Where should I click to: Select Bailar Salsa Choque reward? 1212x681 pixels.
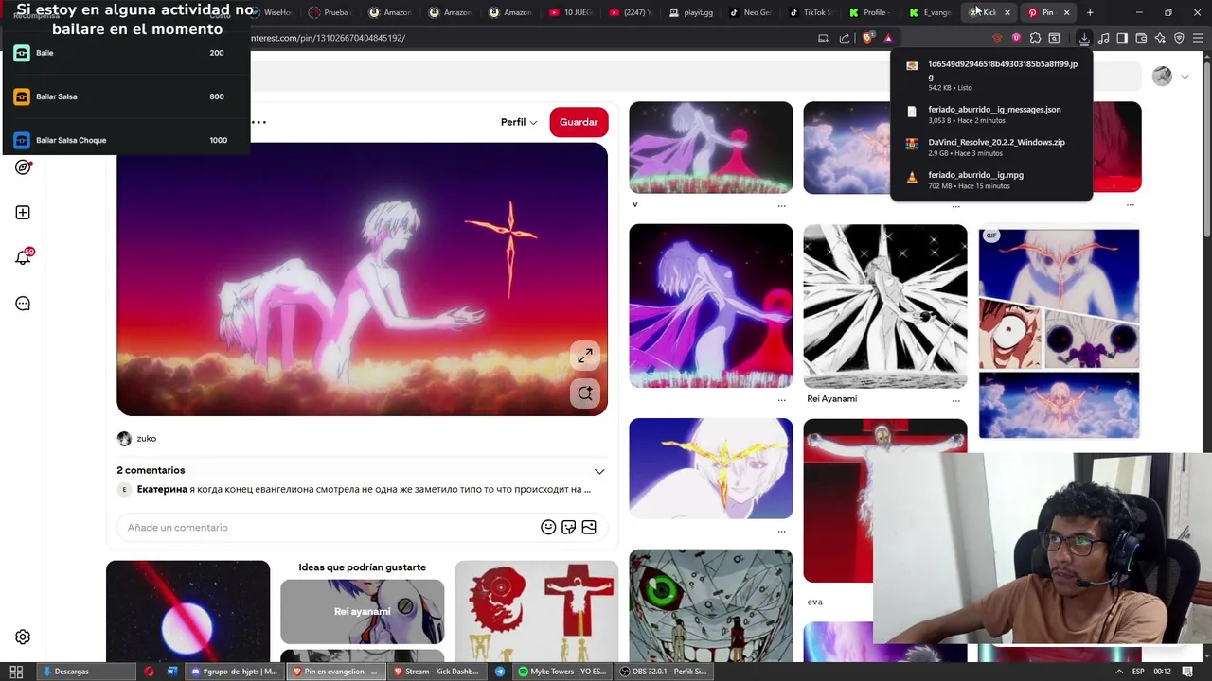[125, 141]
